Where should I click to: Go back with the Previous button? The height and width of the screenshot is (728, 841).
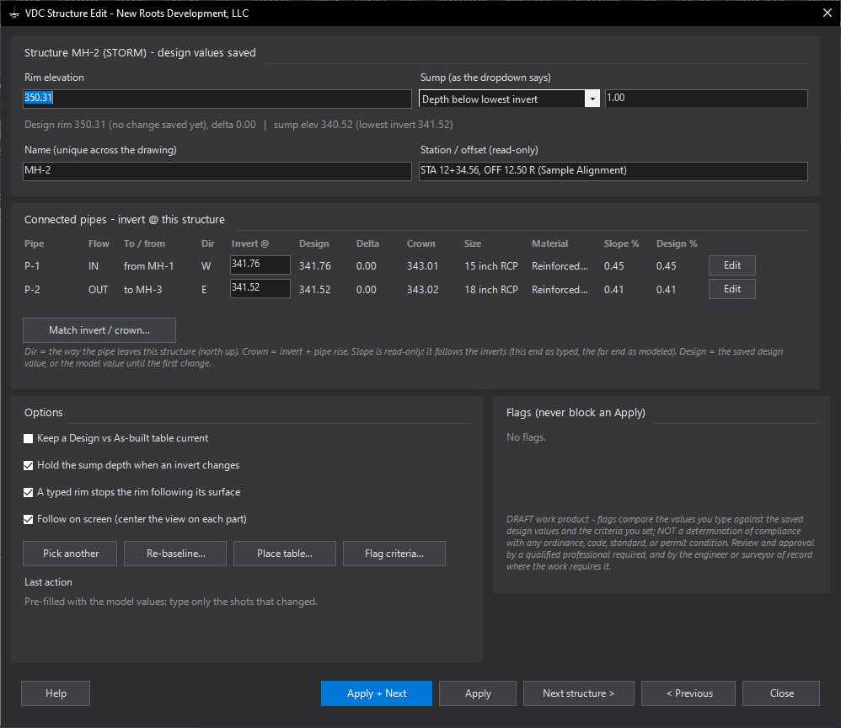pyautogui.click(x=688, y=693)
